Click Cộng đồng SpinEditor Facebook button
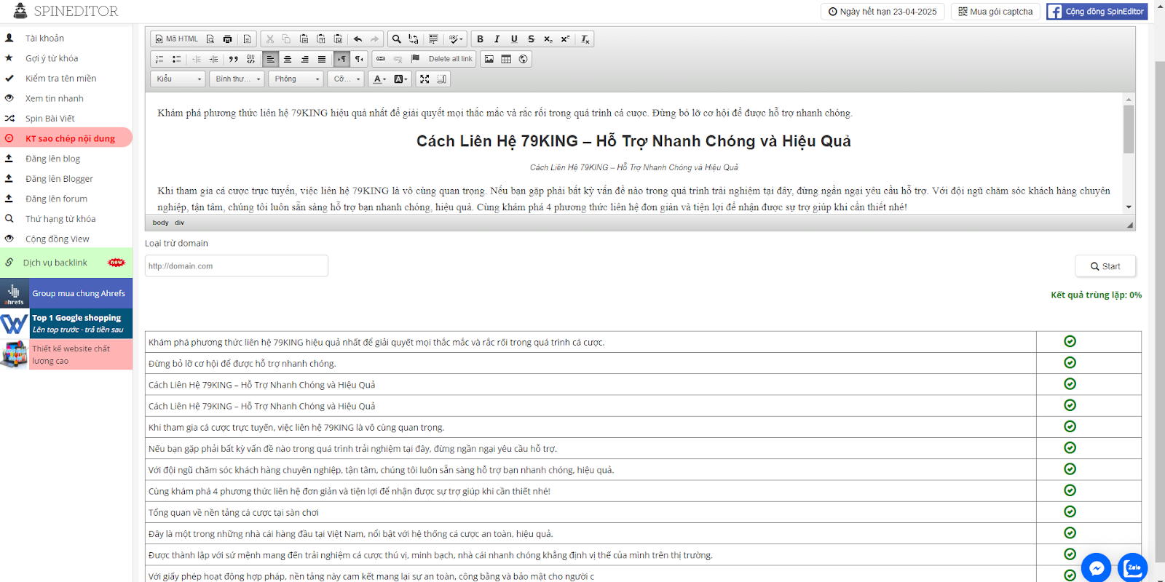The image size is (1165, 582). click(x=1097, y=12)
